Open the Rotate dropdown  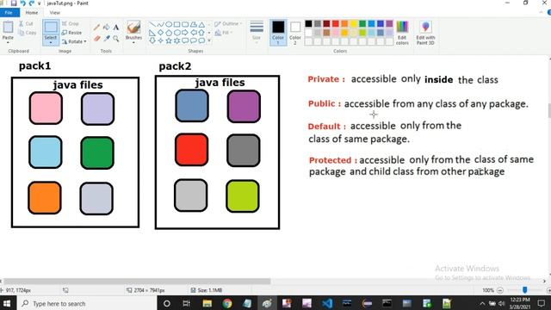point(74,41)
